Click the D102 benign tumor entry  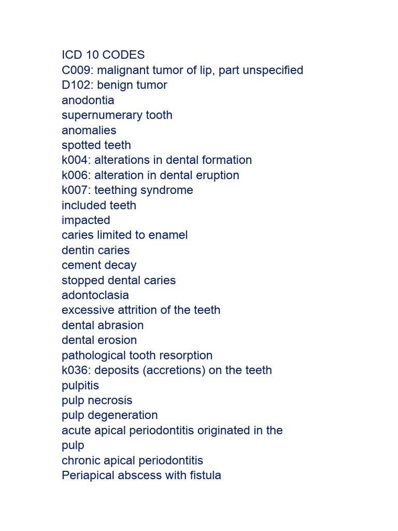coord(115,85)
